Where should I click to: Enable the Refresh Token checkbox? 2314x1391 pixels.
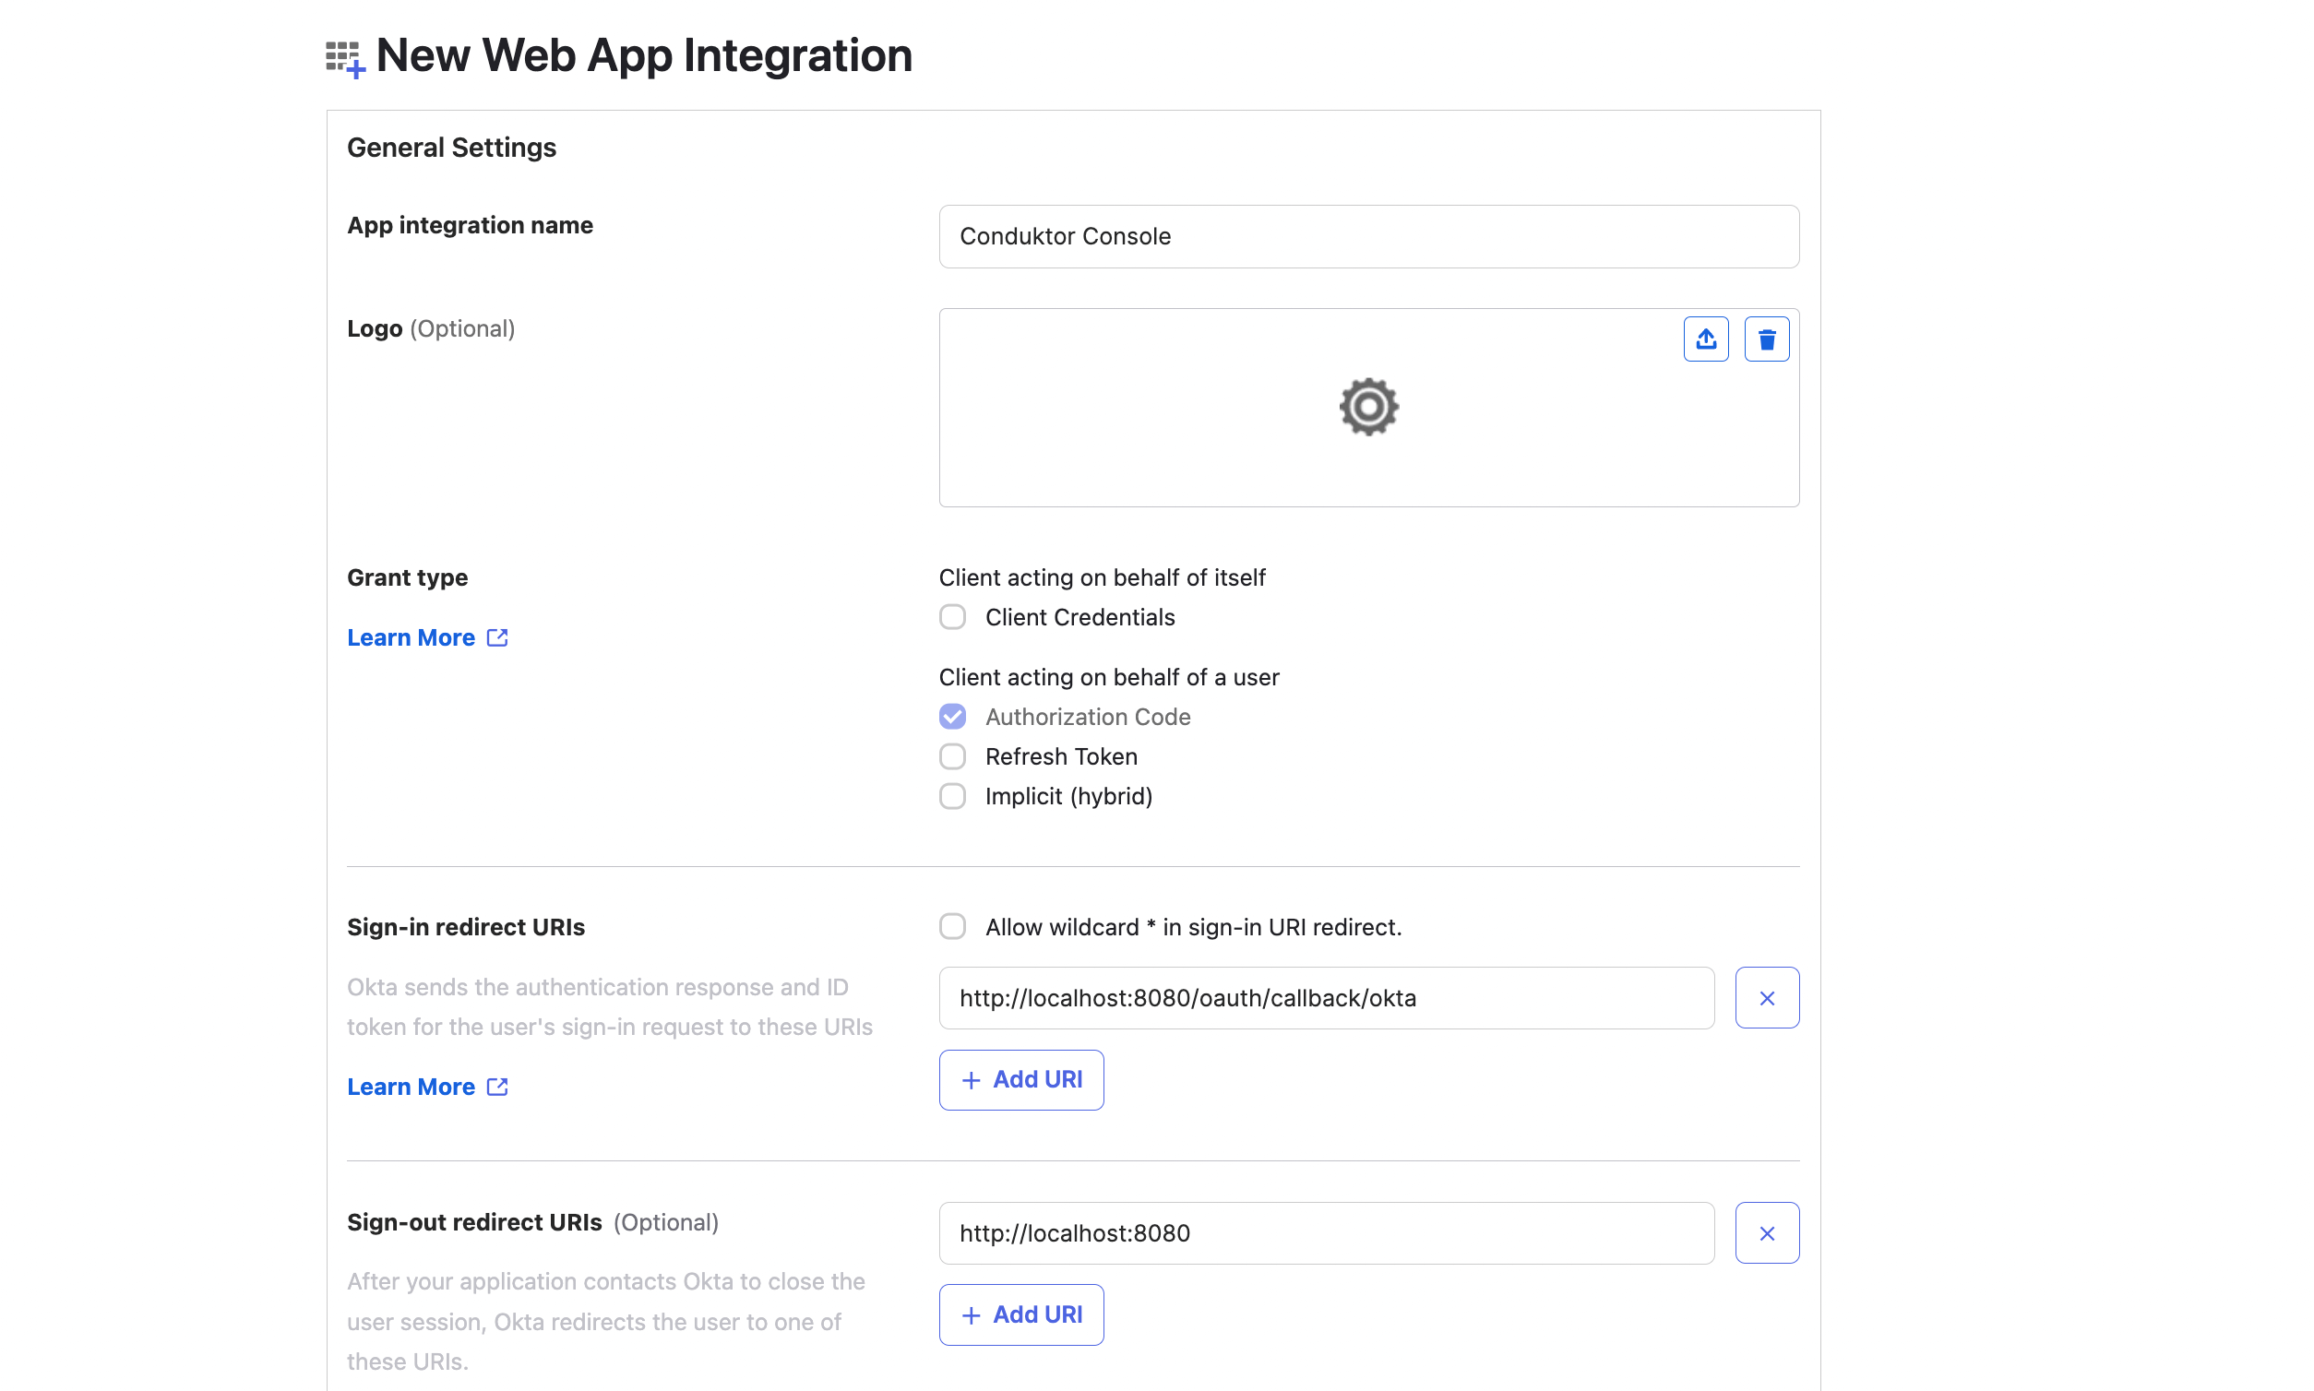[952, 756]
